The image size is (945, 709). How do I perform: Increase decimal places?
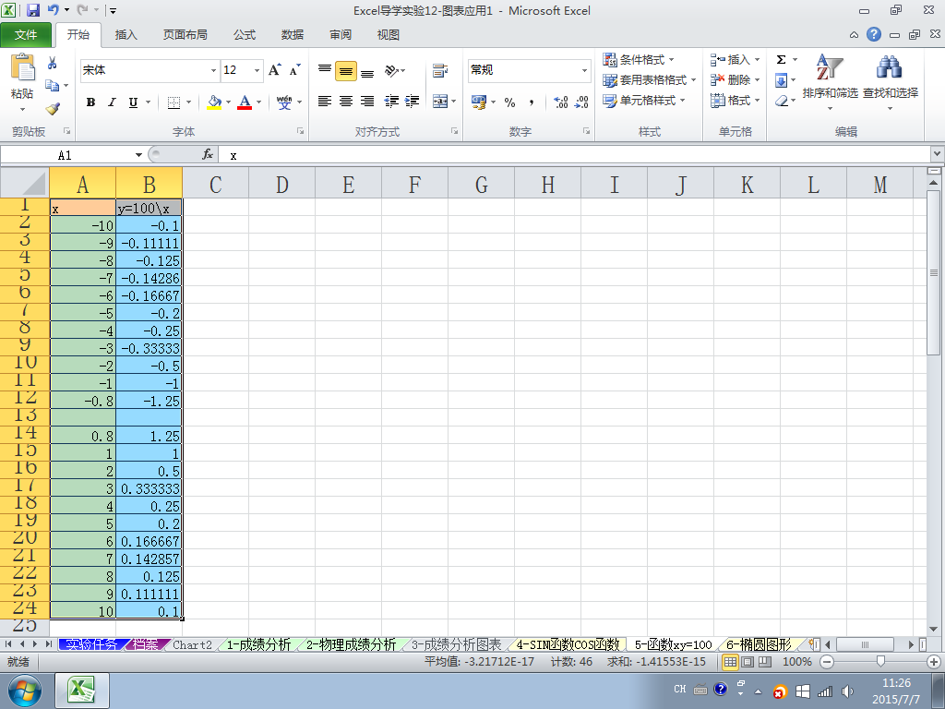[x=560, y=102]
